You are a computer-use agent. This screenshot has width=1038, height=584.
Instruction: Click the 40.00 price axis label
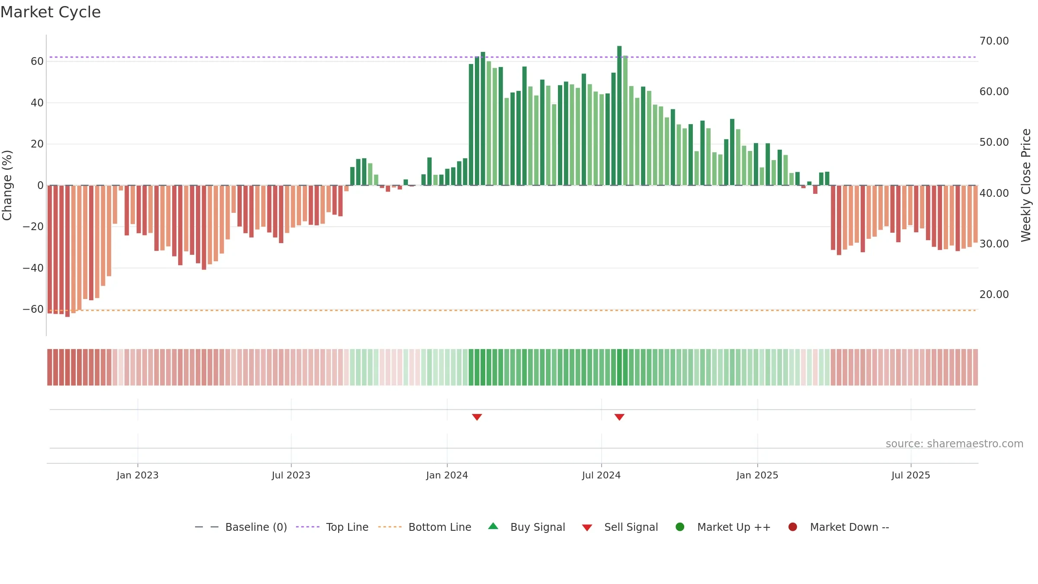click(x=994, y=193)
